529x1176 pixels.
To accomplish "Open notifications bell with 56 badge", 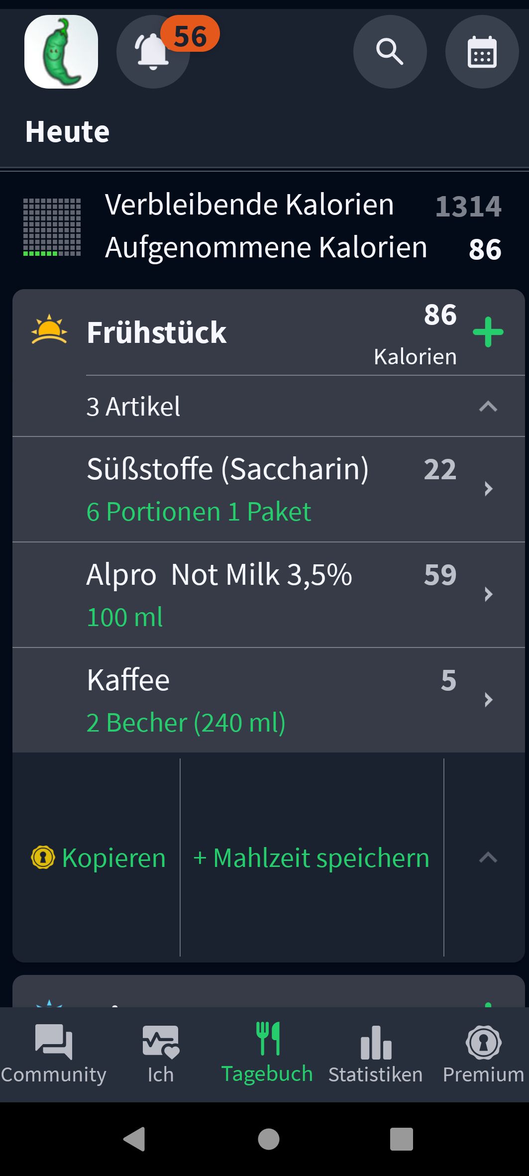I will tap(153, 52).
